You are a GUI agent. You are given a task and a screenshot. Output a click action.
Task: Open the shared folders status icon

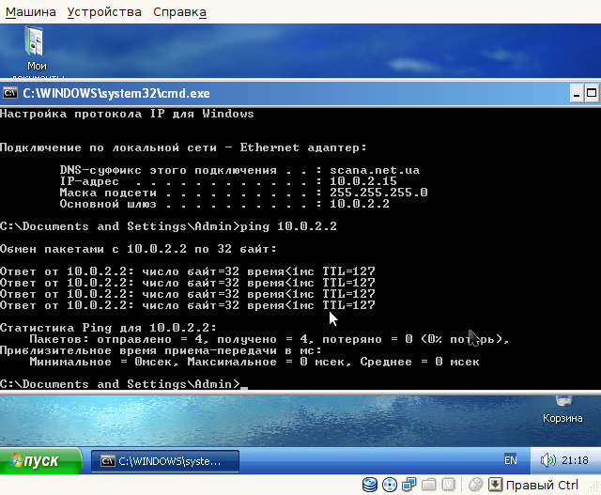428,485
